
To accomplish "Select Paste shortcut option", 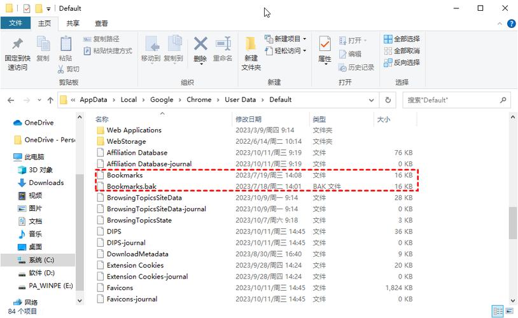I will pos(108,51).
